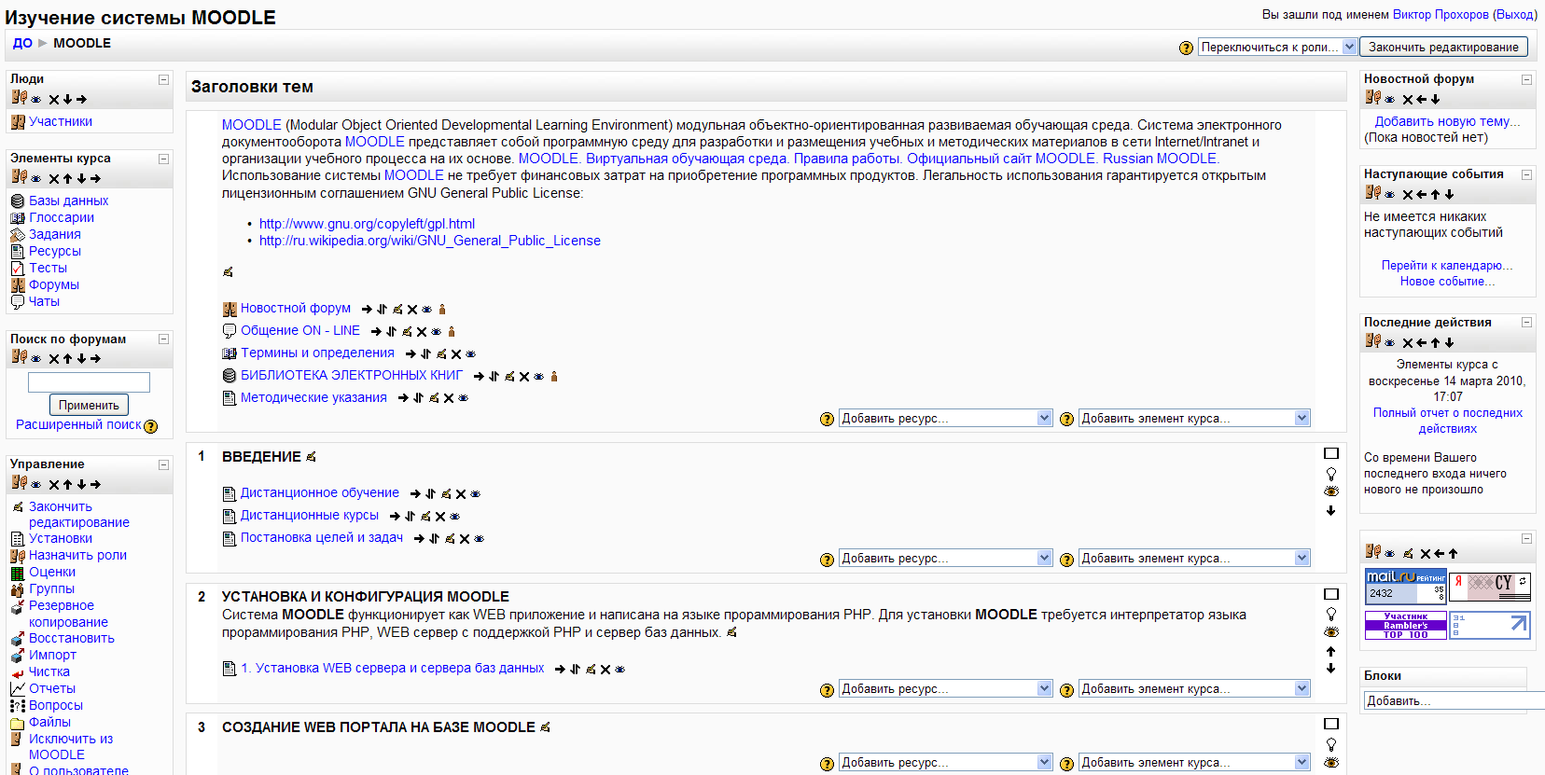
Task: Hide the Новостной форум activity via its eye icon
Action: click(x=426, y=309)
